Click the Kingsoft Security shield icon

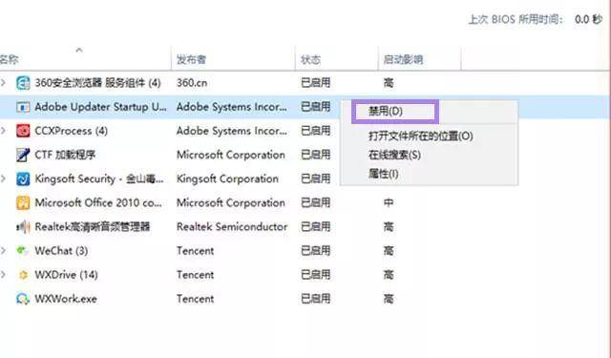[23, 179]
